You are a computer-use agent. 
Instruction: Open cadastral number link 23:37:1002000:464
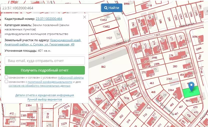coord(49,19)
